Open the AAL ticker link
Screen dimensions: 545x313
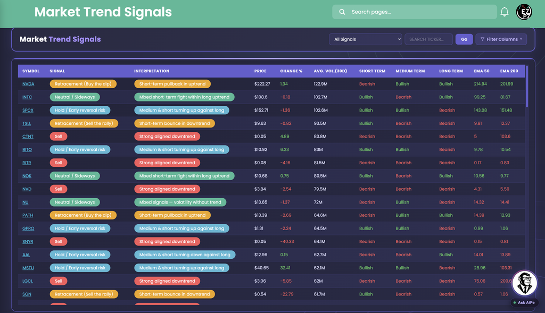[26, 255]
